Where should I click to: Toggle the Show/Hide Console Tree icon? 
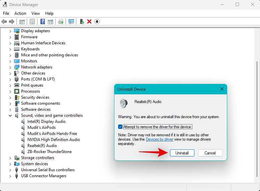[x=22, y=21]
